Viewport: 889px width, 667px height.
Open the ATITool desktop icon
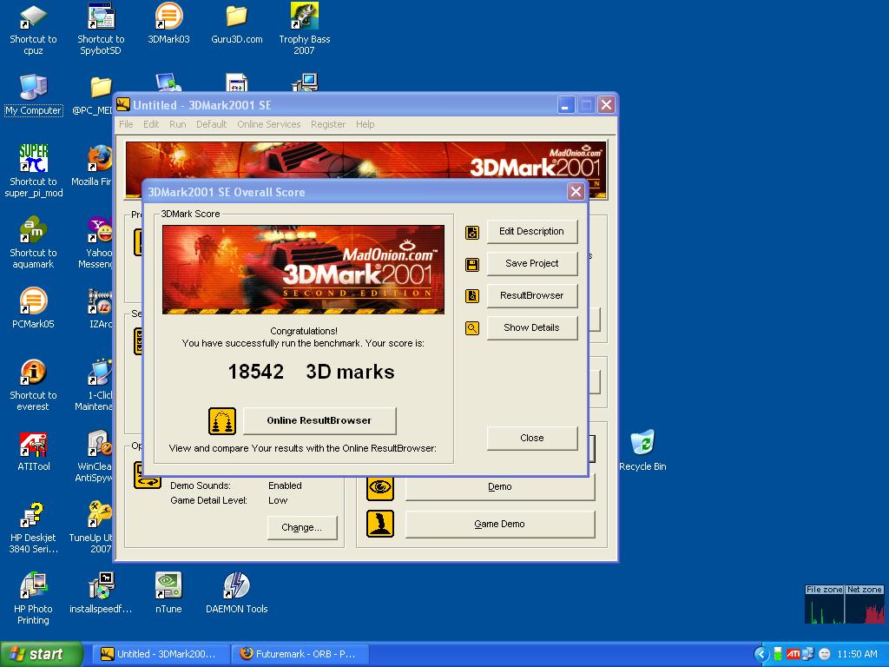tap(33, 452)
